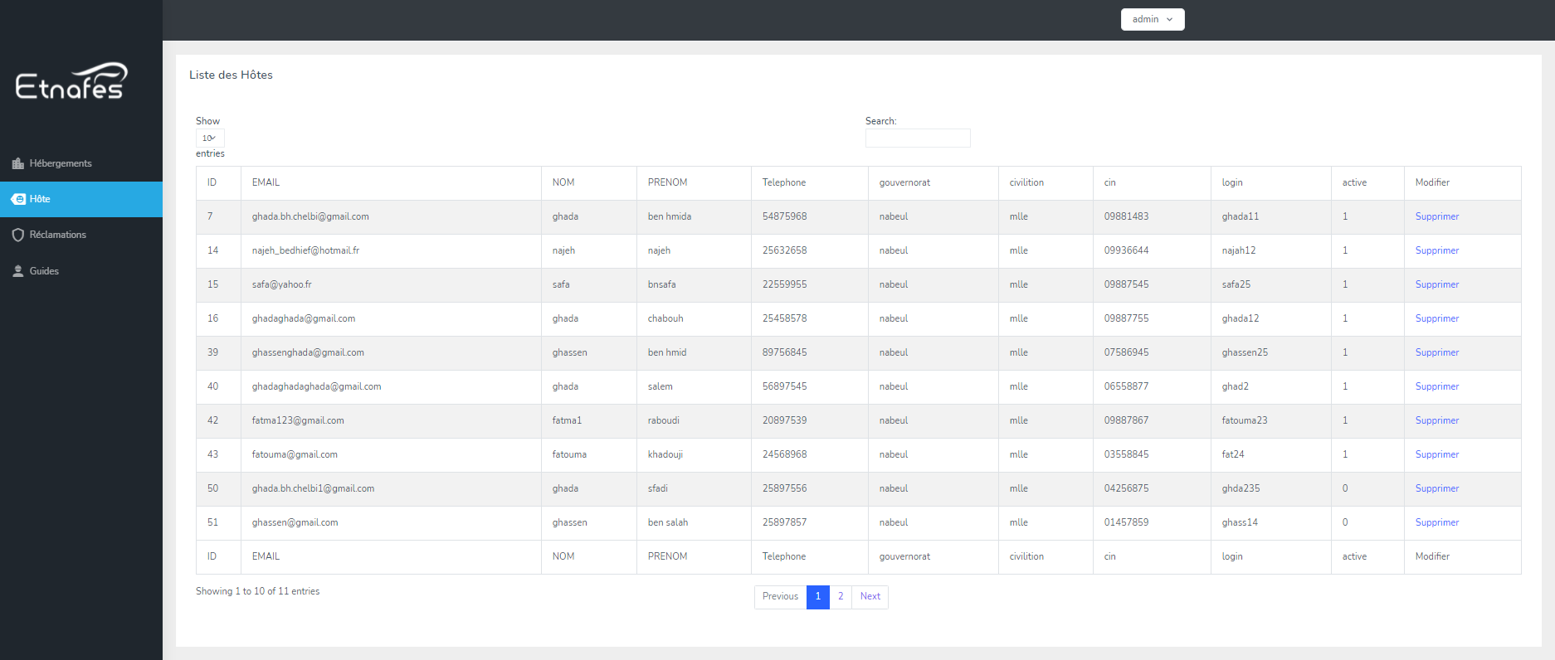Image resolution: width=1555 pixels, height=660 pixels.
Task: Click Supprimer for login ghass14
Action: 1436,522
